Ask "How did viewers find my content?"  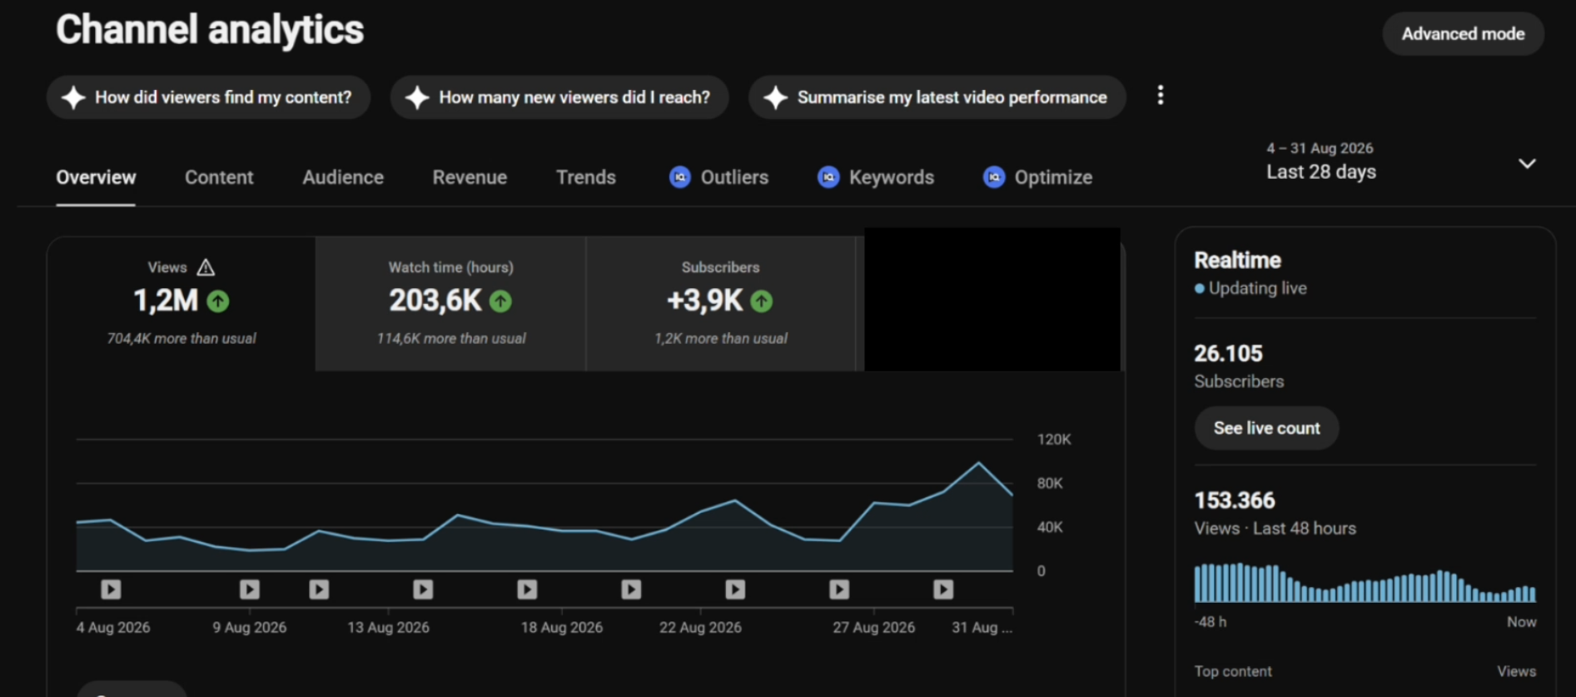[x=208, y=97]
